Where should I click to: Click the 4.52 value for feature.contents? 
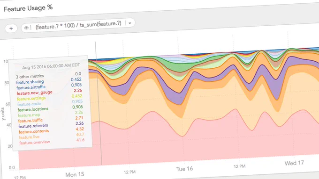tap(80, 129)
